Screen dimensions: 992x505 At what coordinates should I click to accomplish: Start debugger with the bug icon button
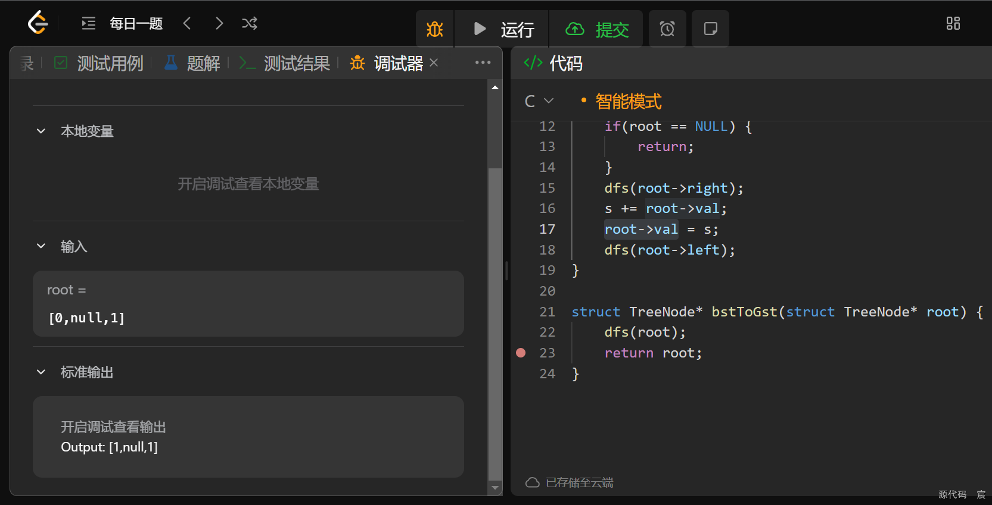click(x=435, y=29)
